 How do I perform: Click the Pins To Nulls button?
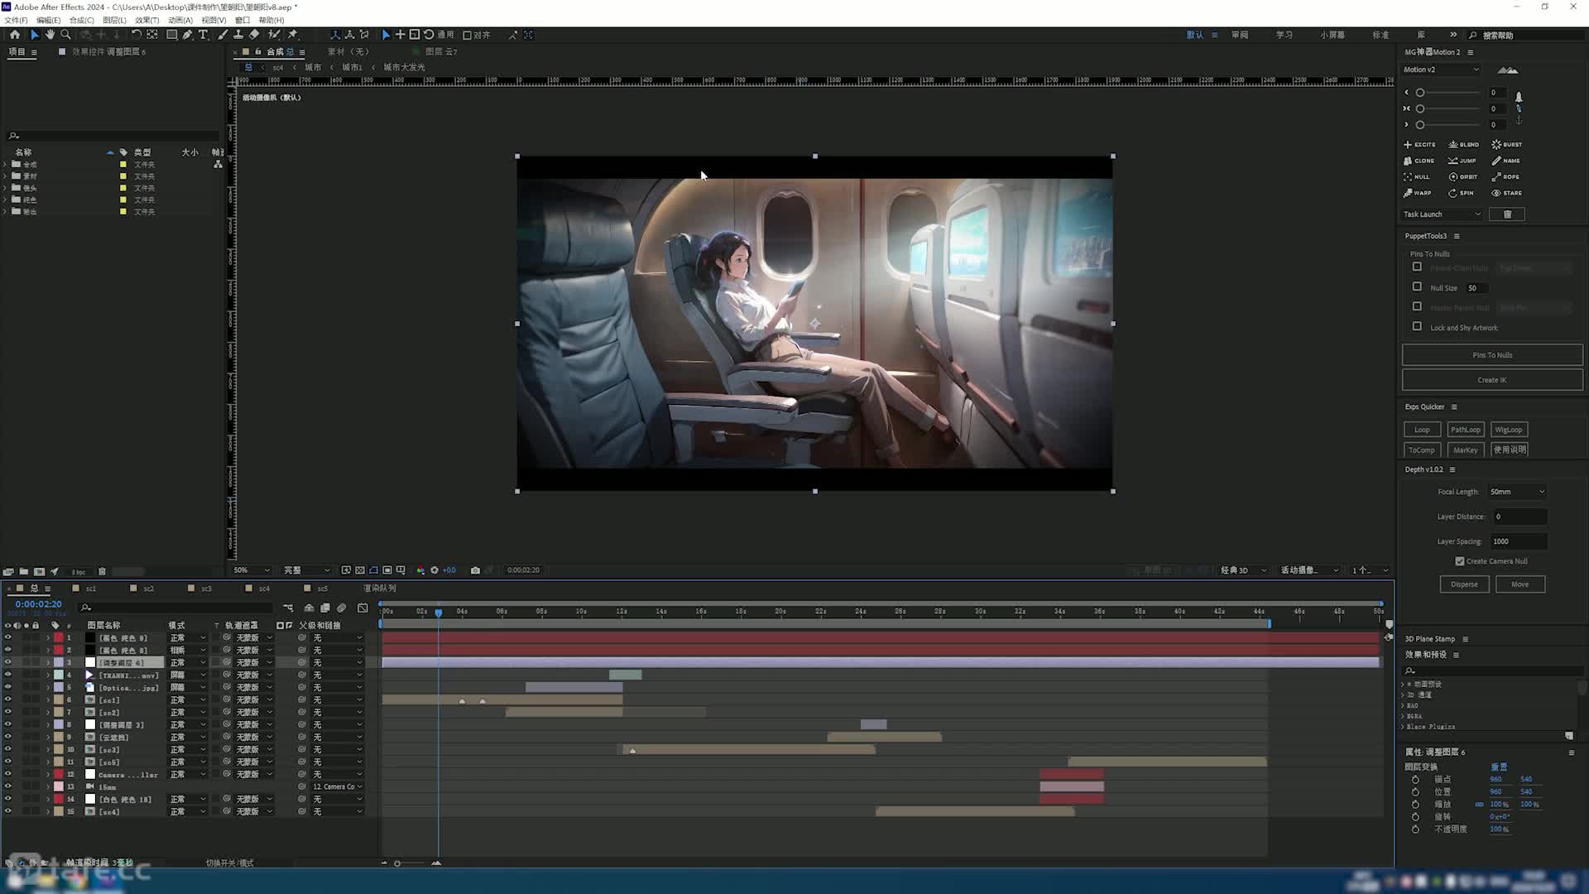click(1491, 355)
